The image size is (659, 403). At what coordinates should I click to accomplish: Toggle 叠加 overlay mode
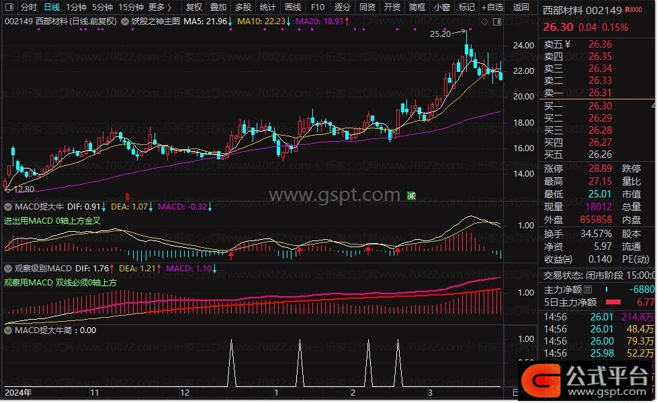click(x=218, y=7)
